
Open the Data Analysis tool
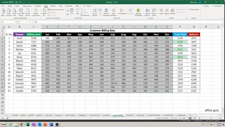point(194,10)
